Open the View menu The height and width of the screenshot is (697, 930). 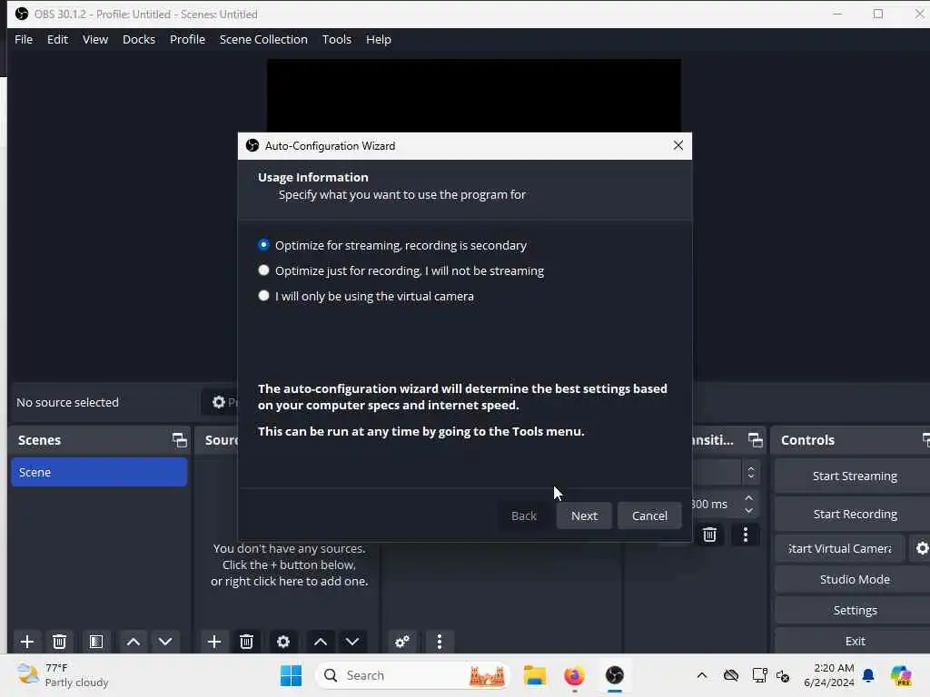pyautogui.click(x=94, y=39)
